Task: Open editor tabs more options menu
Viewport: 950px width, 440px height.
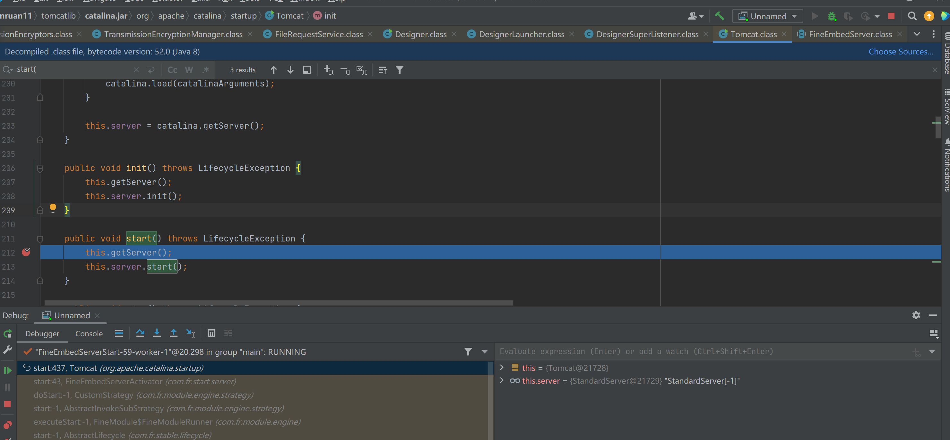Action: tap(933, 34)
